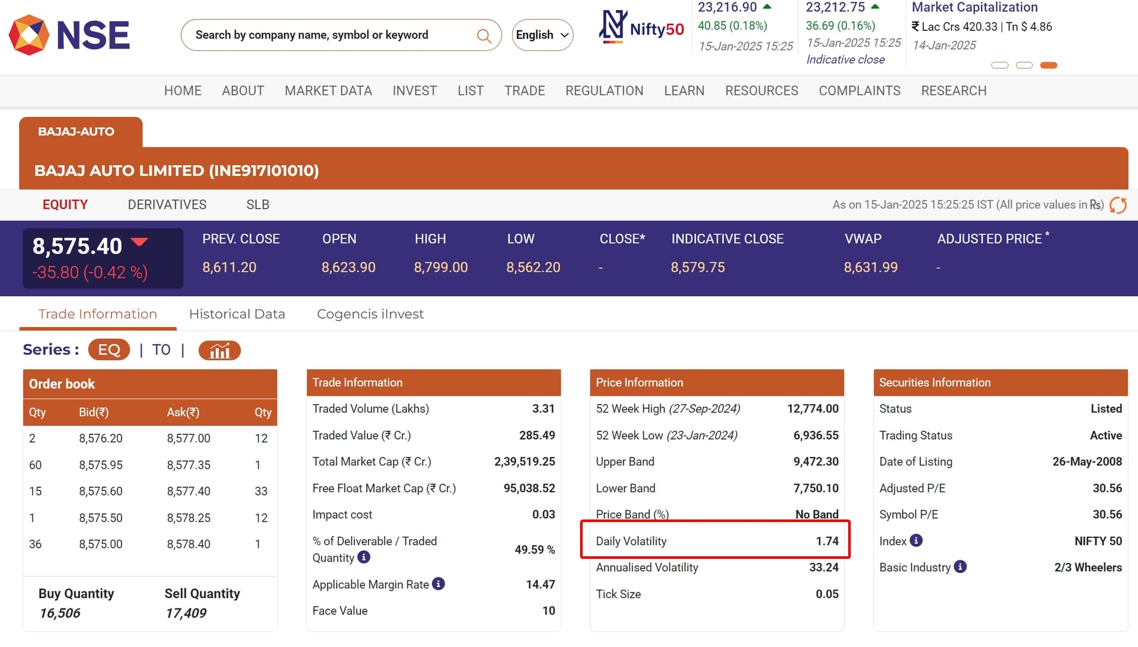The image size is (1138, 647).
Task: Select the second carousel indicator dot
Action: 1024,65
